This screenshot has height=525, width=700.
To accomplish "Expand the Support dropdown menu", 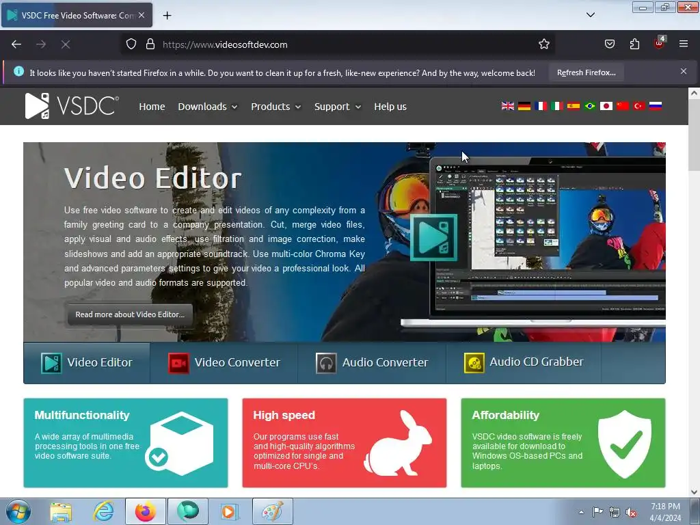I will pyautogui.click(x=338, y=107).
